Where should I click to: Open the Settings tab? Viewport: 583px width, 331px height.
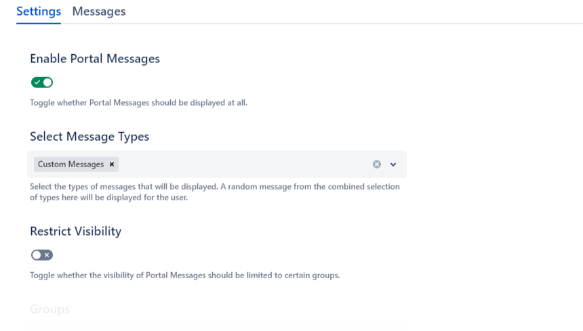pyautogui.click(x=39, y=12)
